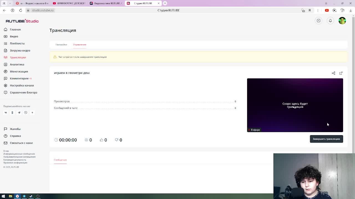This screenshot has height=199, width=355.
Task: Open OBS Studio from taskbar
Action: coord(38,196)
